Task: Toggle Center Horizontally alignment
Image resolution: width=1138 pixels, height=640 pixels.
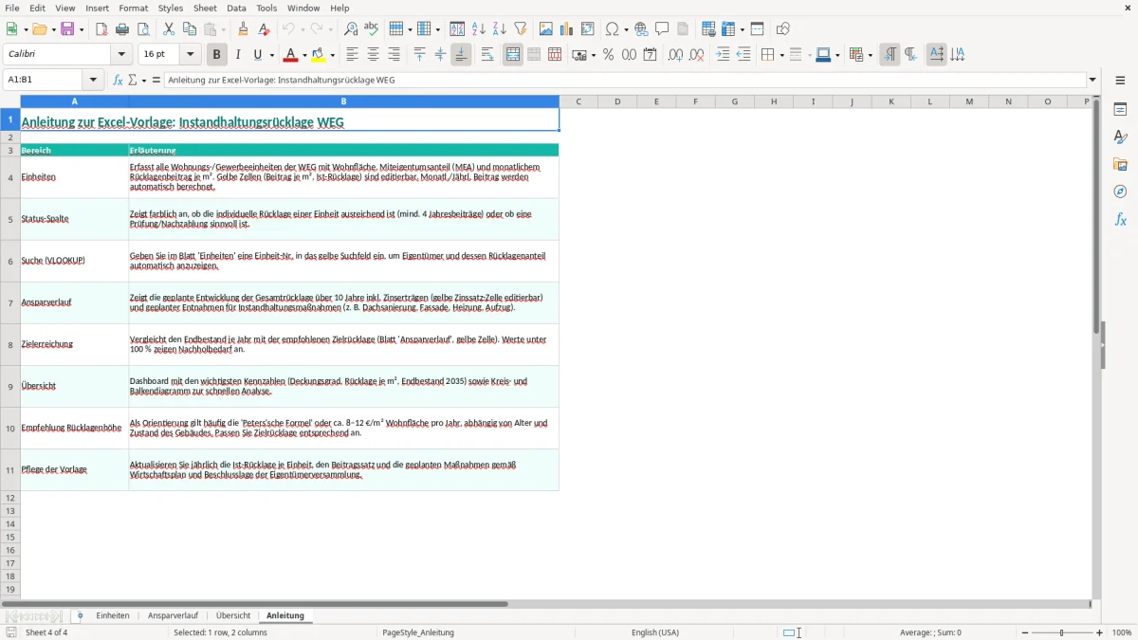Action: 373,55
